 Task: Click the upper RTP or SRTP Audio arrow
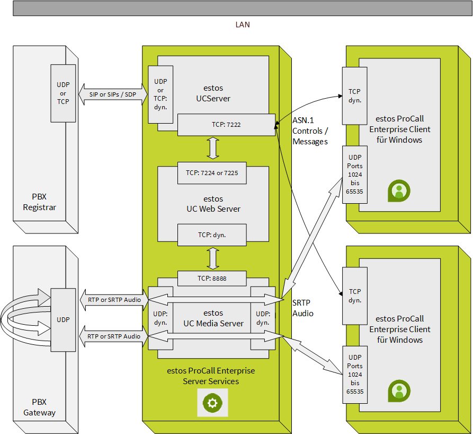point(114,300)
